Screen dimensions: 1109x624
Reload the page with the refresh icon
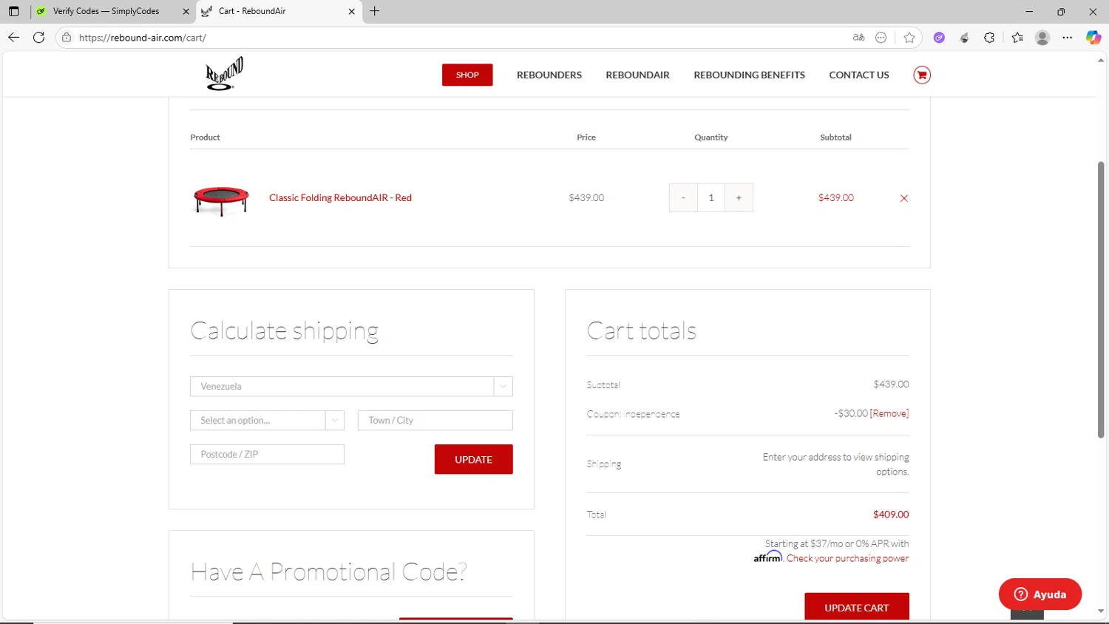coord(39,37)
